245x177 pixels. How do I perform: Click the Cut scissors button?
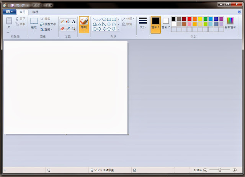(20, 19)
